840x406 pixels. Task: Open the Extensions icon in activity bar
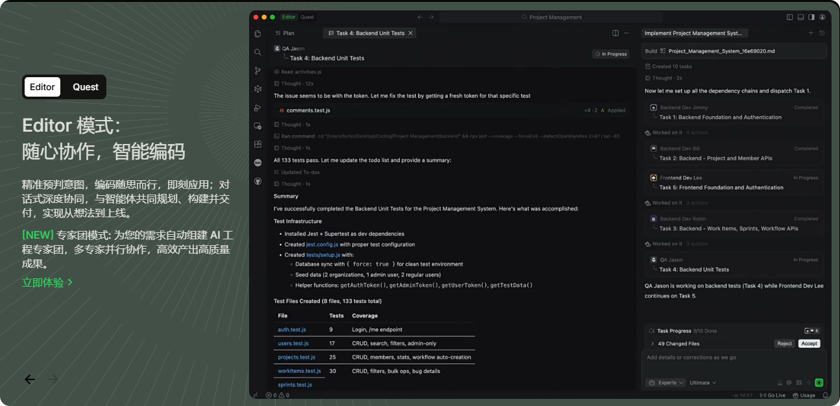tap(258, 144)
